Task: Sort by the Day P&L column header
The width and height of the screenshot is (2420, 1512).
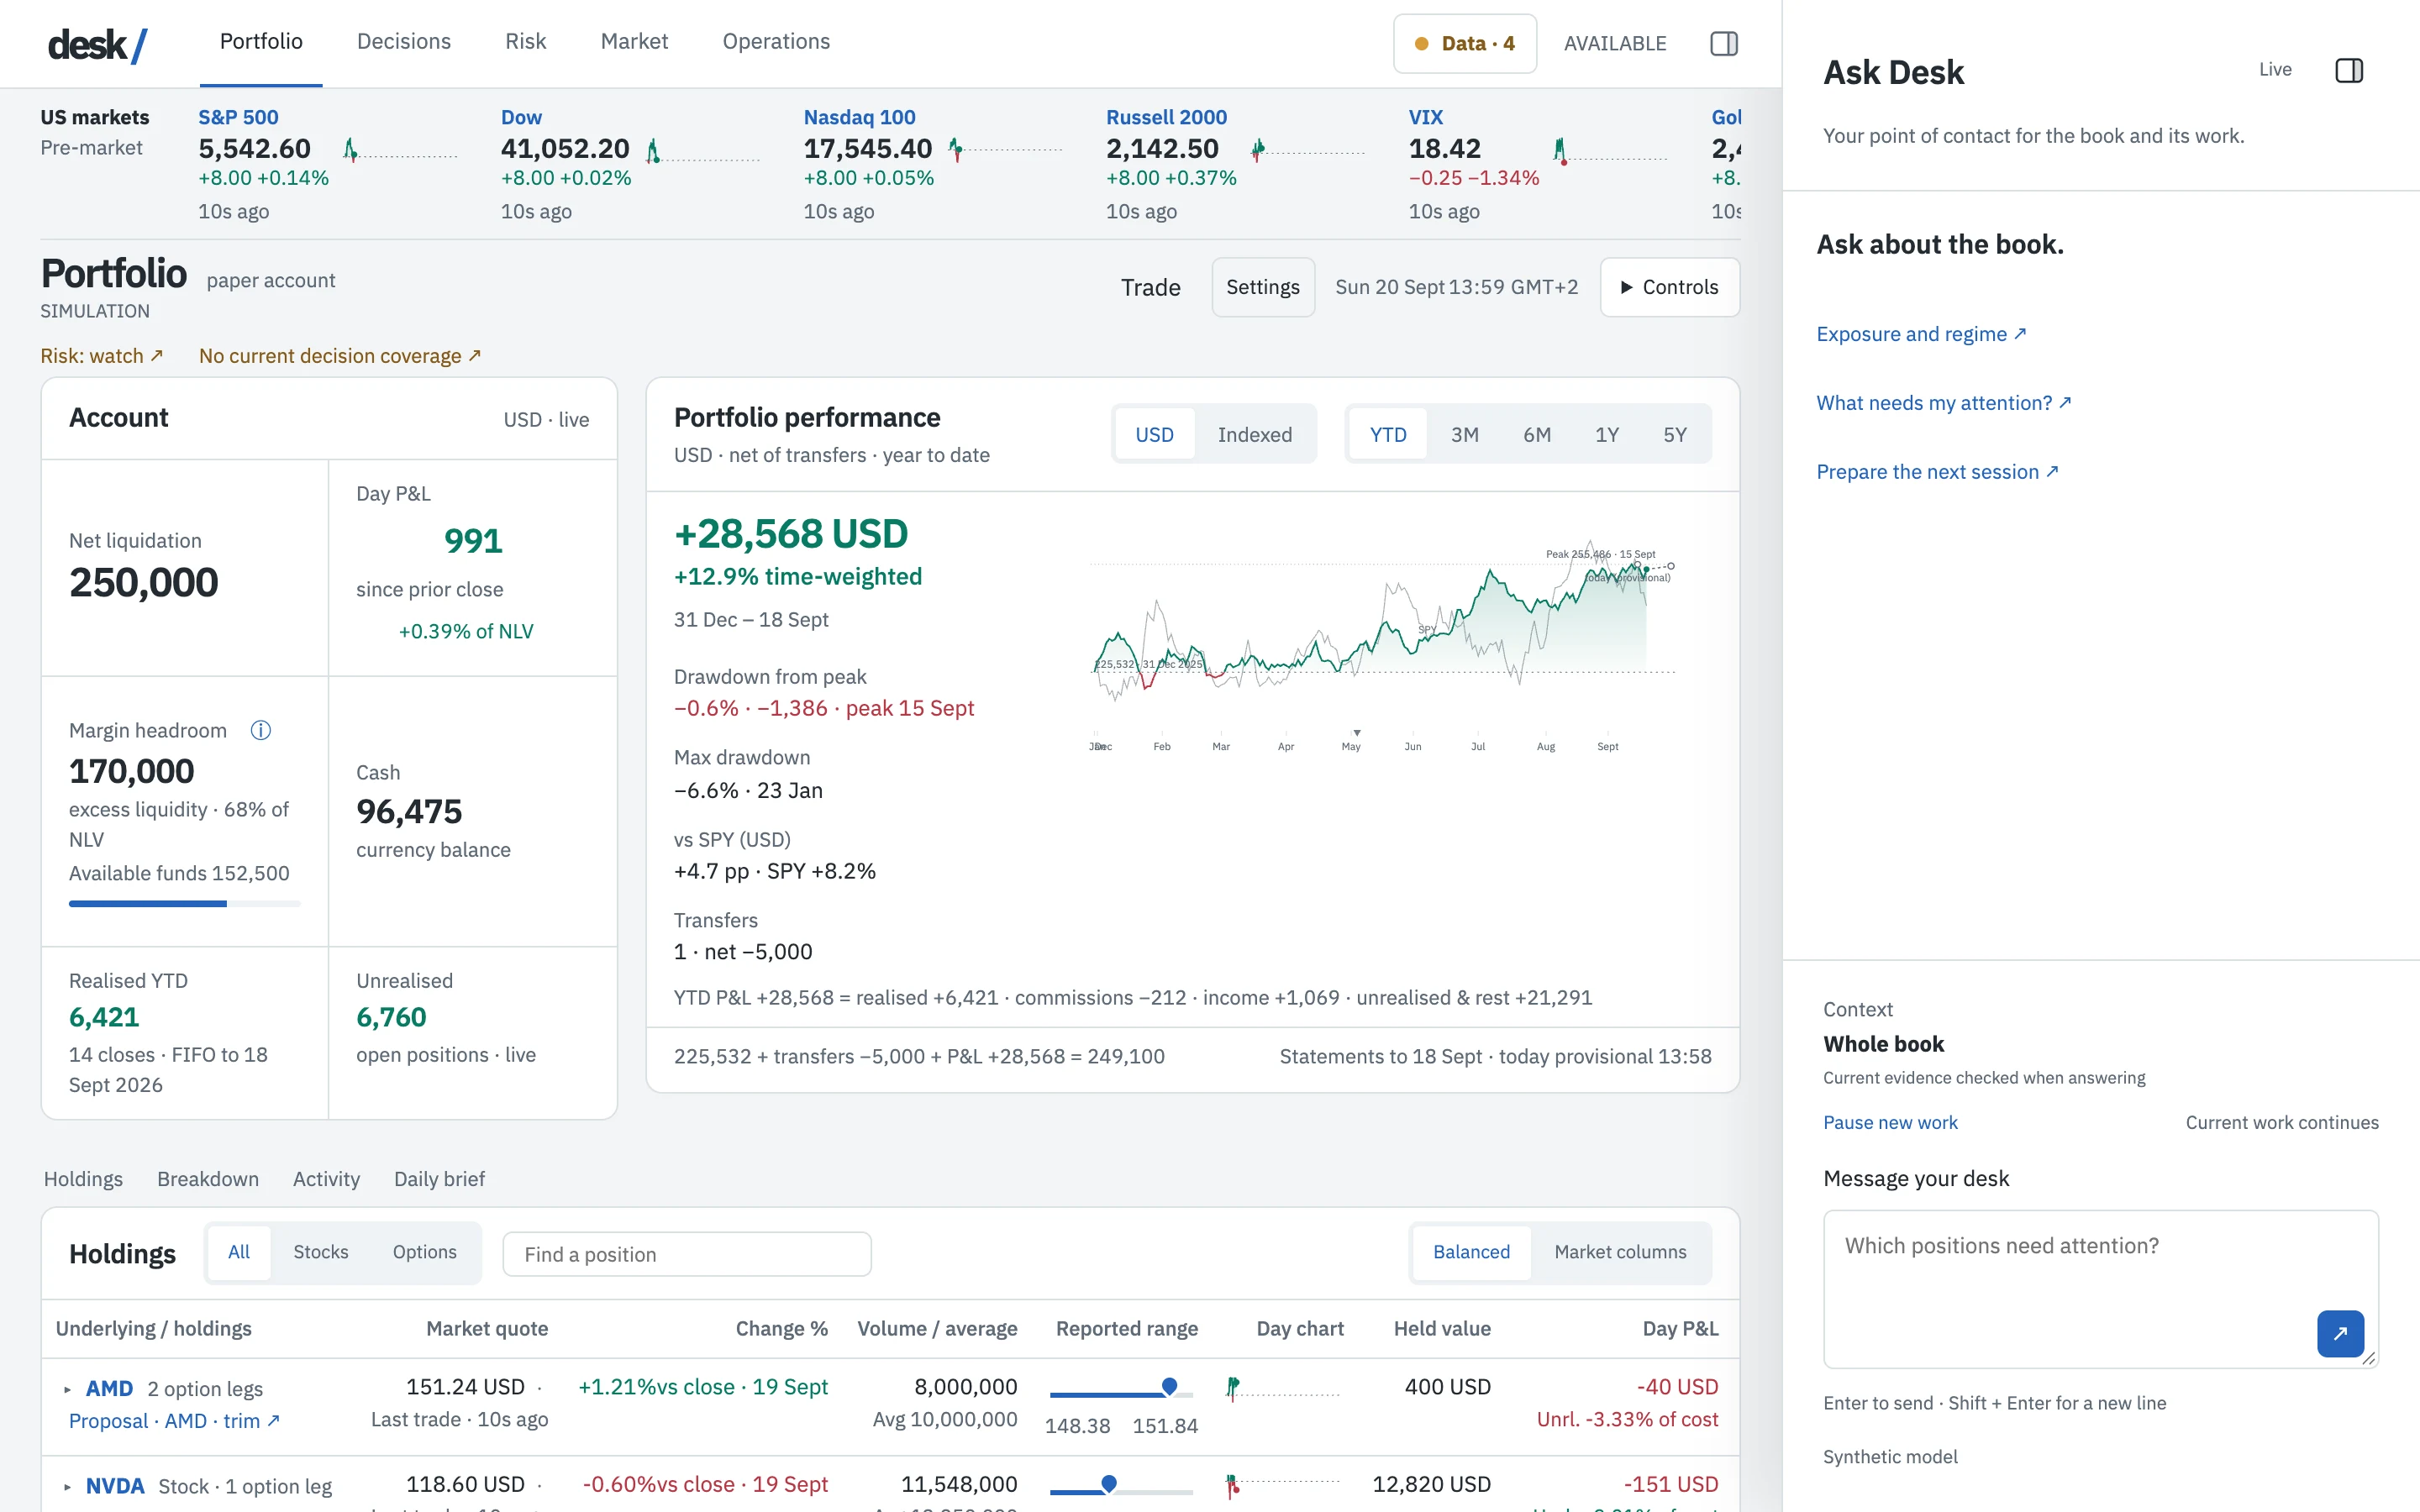Action: pos(1680,1328)
